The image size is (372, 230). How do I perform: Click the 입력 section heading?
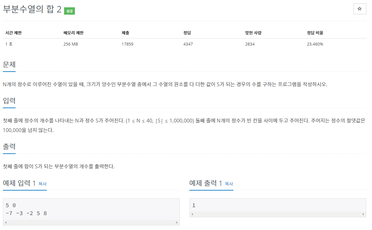(x=9, y=101)
